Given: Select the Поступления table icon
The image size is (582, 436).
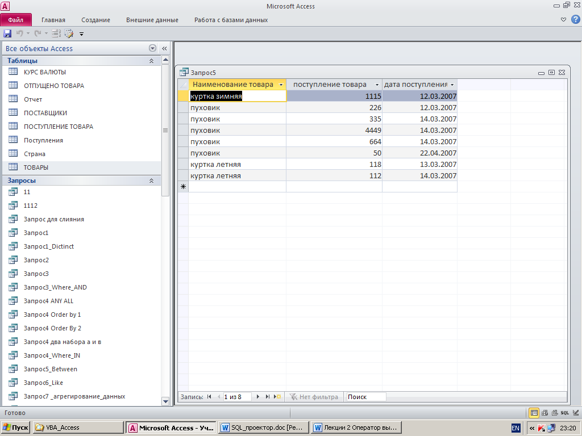Looking at the screenshot, I should (x=13, y=140).
